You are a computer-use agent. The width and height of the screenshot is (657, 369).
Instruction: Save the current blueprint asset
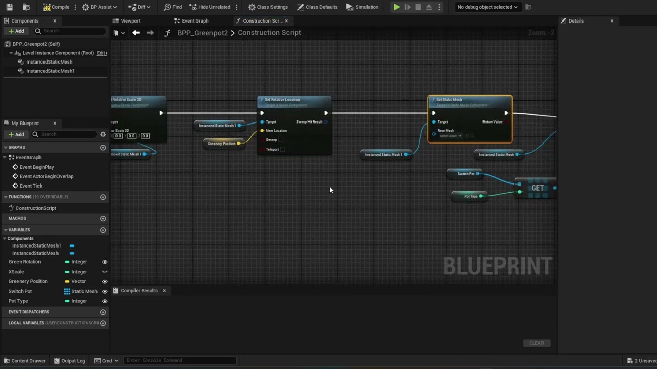9,7
